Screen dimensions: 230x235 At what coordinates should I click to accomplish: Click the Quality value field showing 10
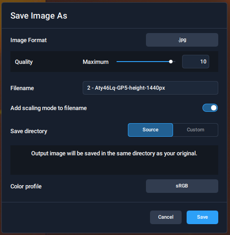coord(196,62)
